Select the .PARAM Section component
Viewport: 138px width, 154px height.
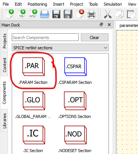click(33, 71)
